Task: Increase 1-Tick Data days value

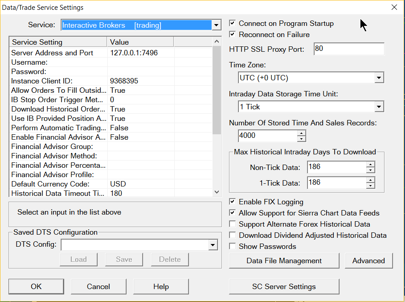Action: (x=370, y=180)
